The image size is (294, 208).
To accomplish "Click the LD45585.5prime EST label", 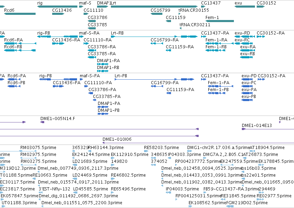I will [x=91, y=189].
